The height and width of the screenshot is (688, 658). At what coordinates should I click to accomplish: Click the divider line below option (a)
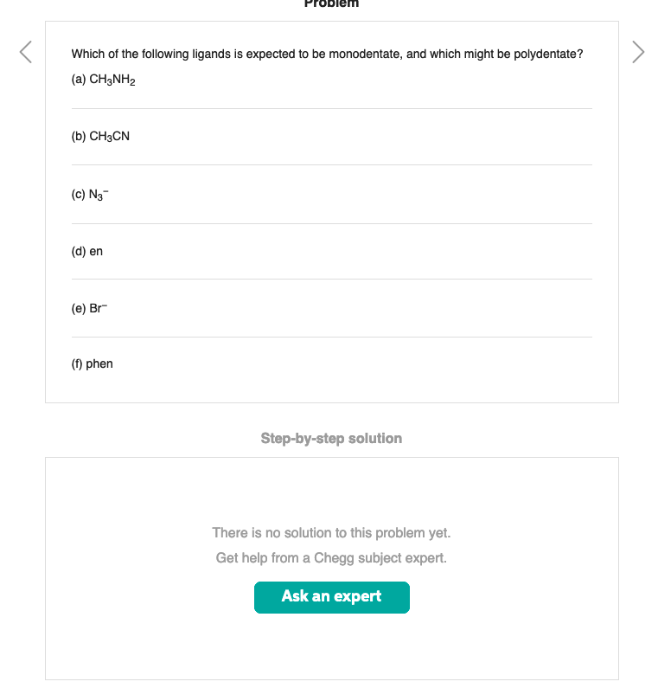[x=332, y=108]
